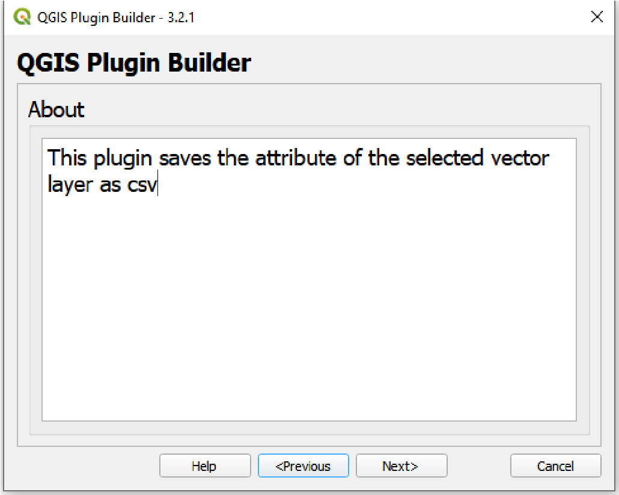Viewport: 619px width, 495px height.
Task: Cancel the plugin builder wizard
Action: 555,466
